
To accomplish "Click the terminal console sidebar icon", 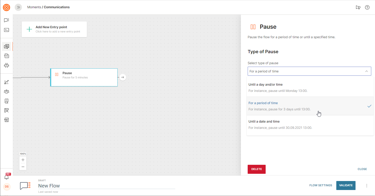I will pos(6,30).
